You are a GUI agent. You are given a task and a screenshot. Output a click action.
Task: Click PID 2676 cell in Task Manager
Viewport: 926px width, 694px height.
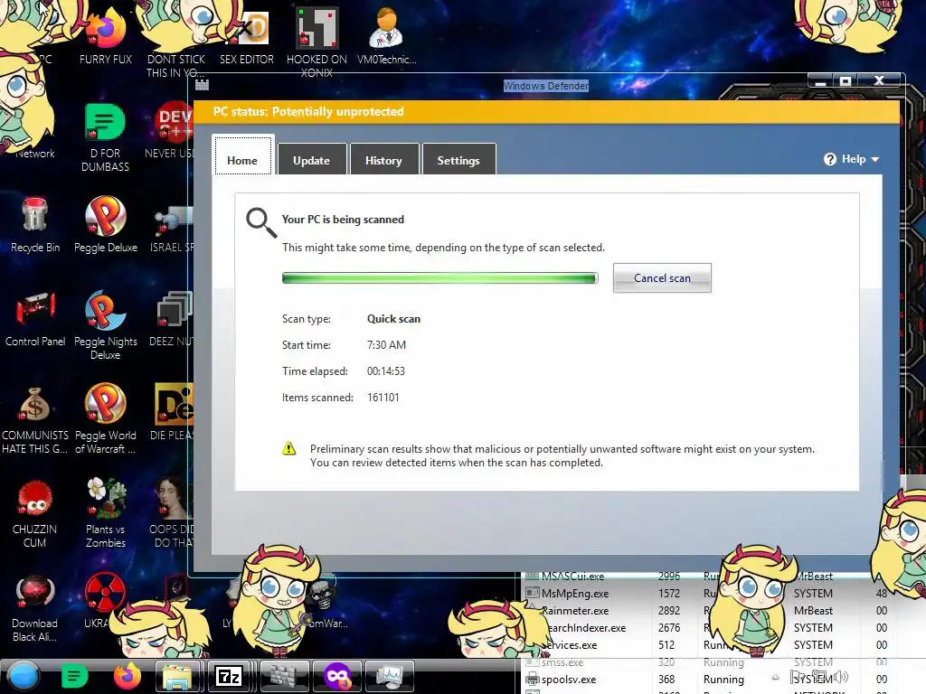[669, 627]
